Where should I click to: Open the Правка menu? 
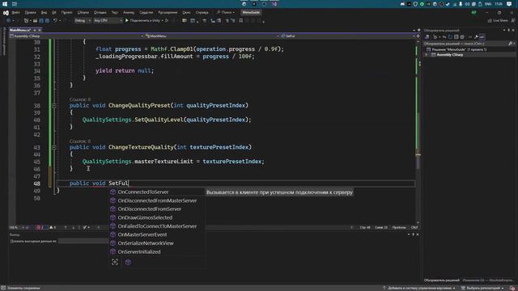pos(31,13)
